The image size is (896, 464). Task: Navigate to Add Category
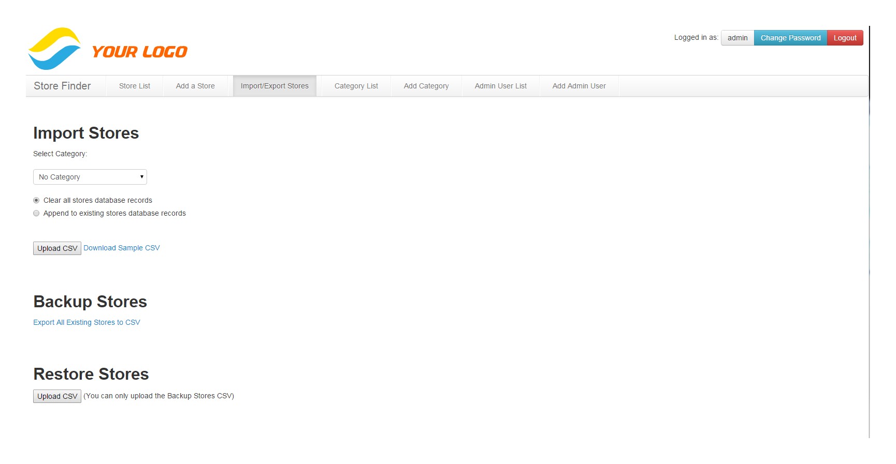click(426, 86)
